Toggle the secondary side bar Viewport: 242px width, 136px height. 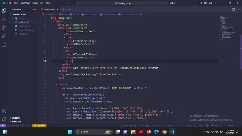pos(215,3)
